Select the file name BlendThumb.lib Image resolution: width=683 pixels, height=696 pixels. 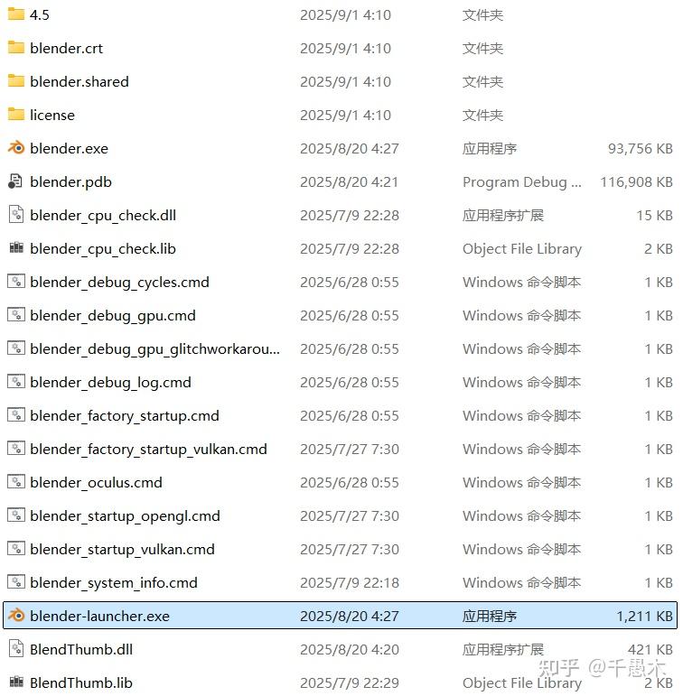point(81,682)
